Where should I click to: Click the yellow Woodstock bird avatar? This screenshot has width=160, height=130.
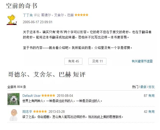point(11,20)
